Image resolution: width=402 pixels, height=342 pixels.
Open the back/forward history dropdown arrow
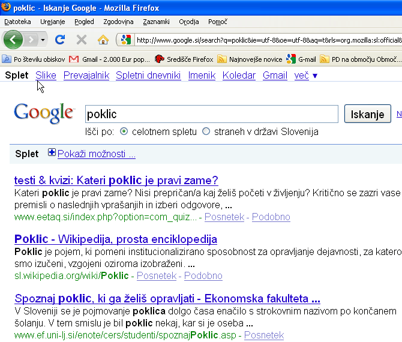click(x=43, y=40)
